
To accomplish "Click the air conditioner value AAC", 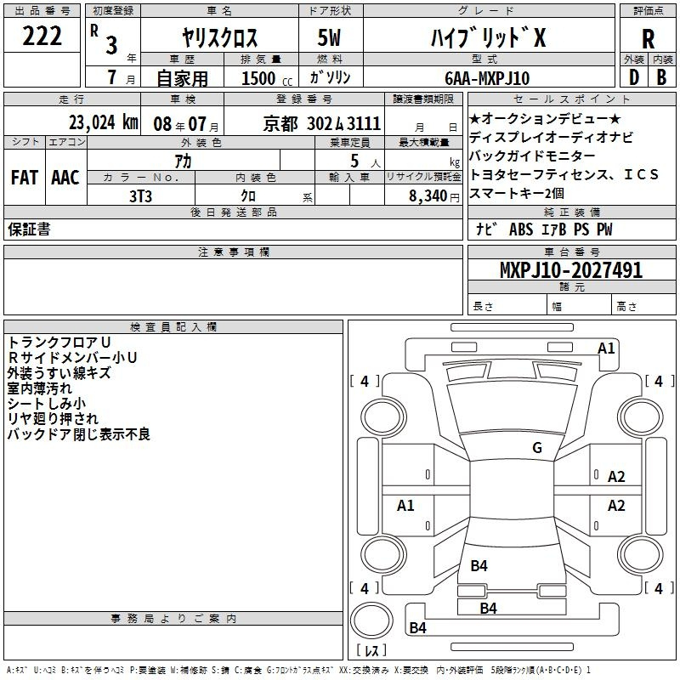I will click(x=65, y=178).
